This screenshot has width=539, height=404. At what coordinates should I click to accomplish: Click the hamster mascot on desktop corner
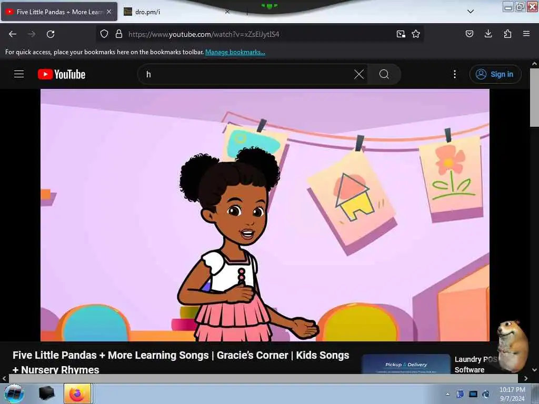pos(512,346)
